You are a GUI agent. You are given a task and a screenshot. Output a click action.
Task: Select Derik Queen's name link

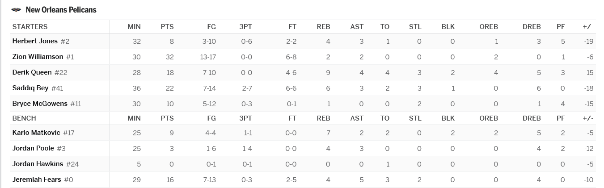[32, 72]
